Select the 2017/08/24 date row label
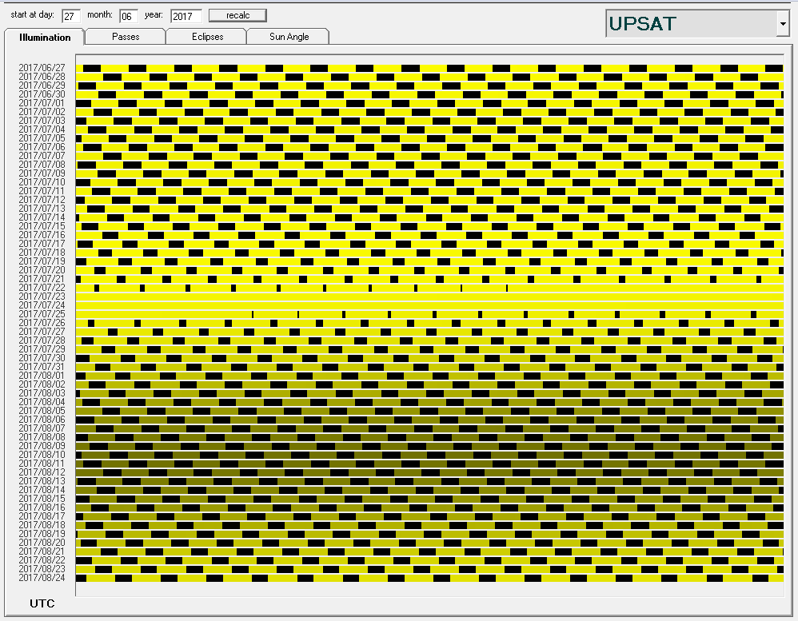The image size is (798, 621). pos(42,578)
